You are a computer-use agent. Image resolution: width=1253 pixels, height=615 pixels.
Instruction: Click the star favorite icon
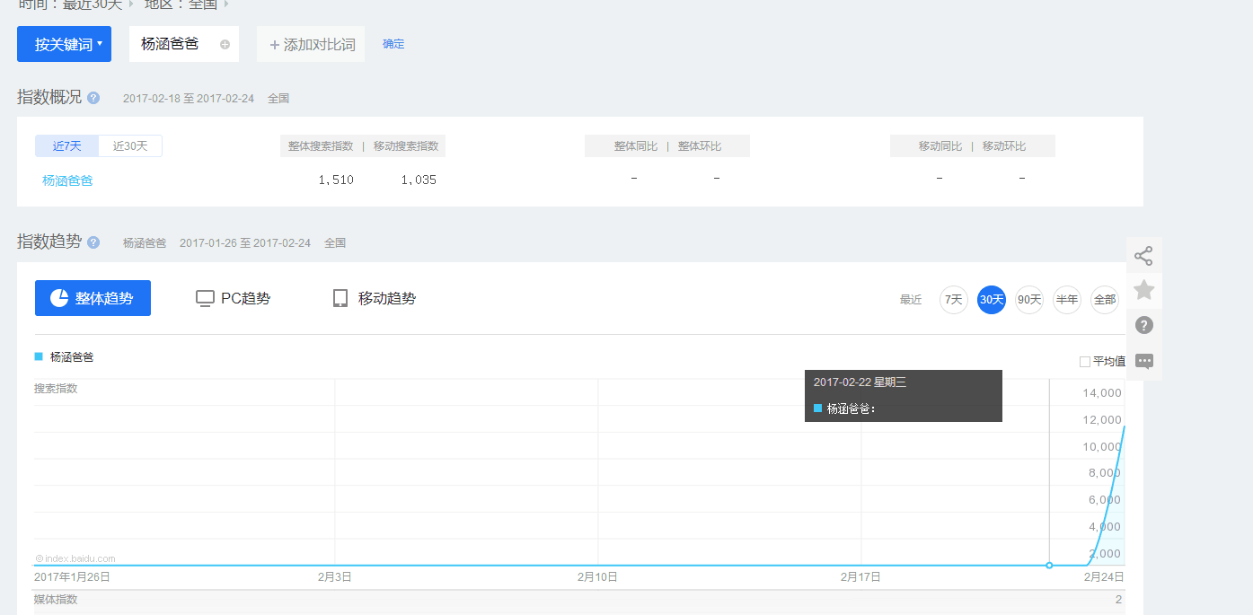tap(1143, 290)
